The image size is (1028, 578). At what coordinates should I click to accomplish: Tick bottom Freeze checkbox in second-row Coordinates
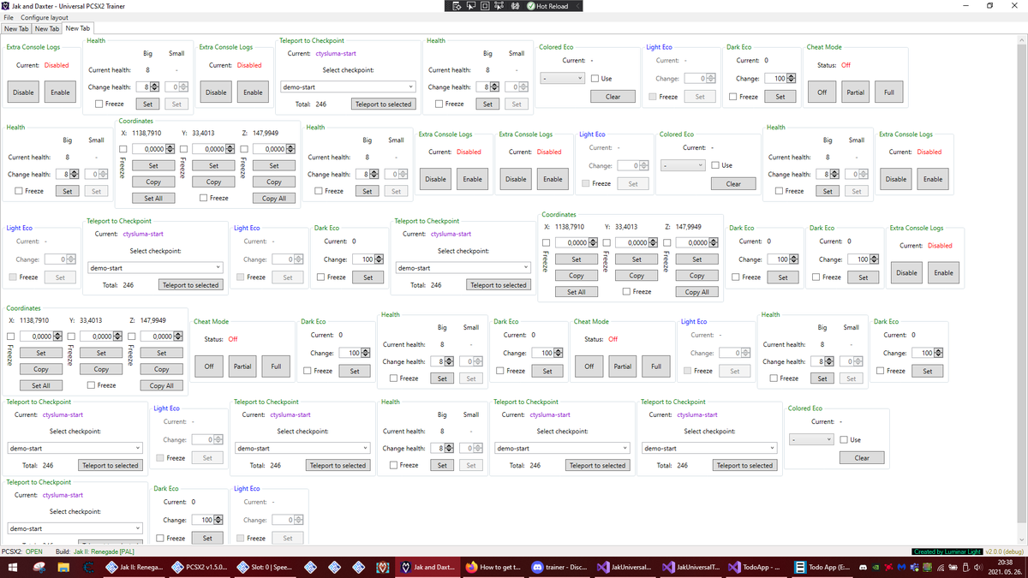coord(203,198)
